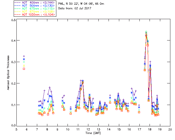Click the x-axis tick label '18'
This screenshot has width=175, height=140.
click(150, 129)
